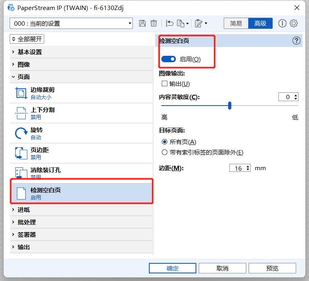
Task: Open the 000 : 当前的设置 profile dropdown
Action: (x=71, y=23)
